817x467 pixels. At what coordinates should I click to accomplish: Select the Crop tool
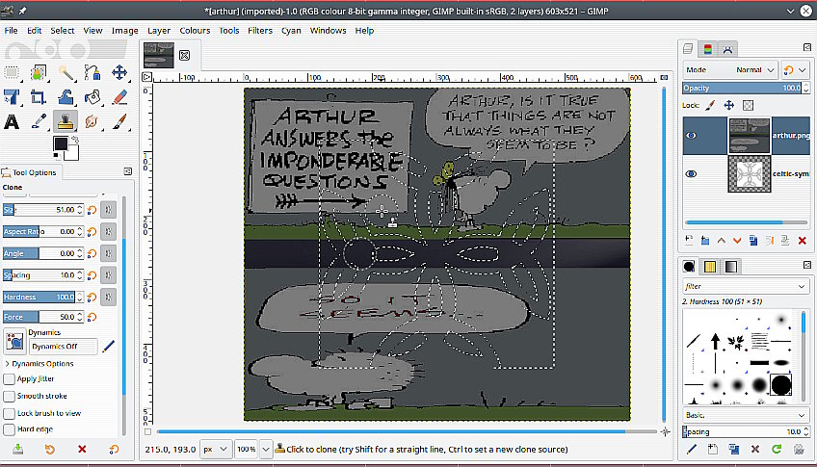(39, 97)
